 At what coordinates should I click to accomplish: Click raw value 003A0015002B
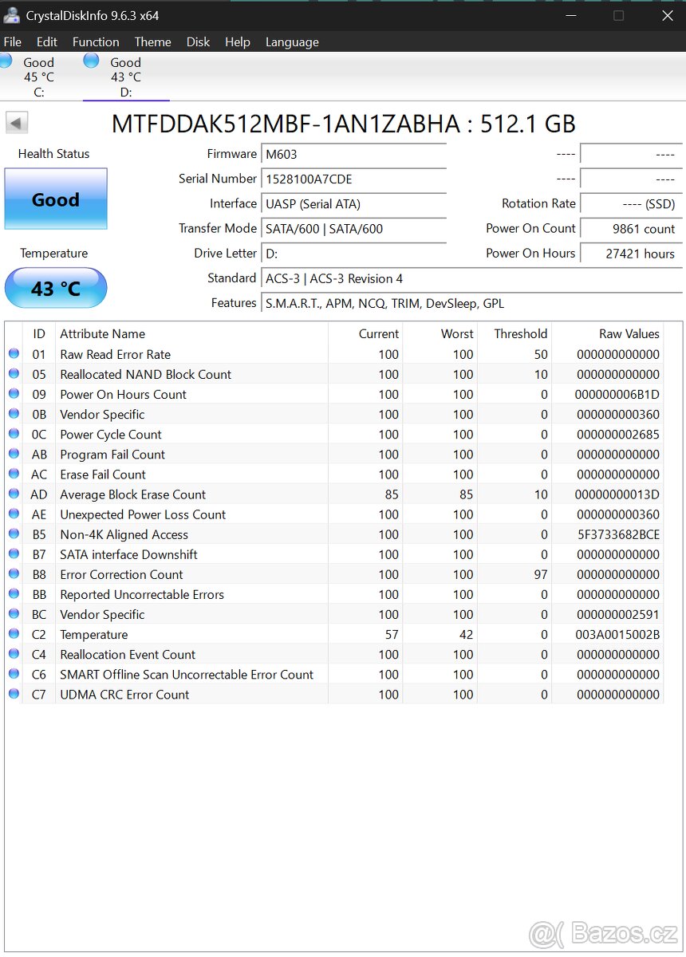click(618, 635)
